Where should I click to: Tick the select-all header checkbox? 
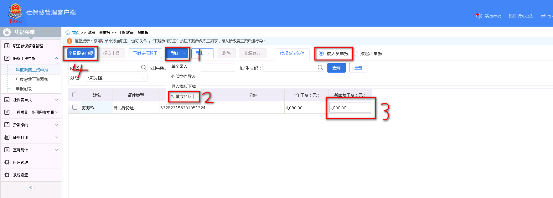75,95
